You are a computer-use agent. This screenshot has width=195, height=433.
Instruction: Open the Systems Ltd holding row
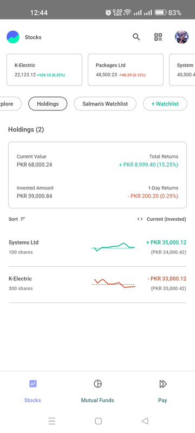(97, 247)
